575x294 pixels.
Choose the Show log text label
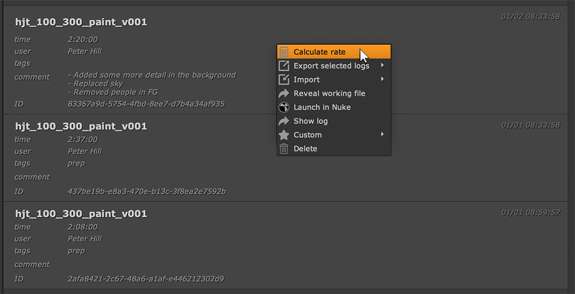coord(311,121)
